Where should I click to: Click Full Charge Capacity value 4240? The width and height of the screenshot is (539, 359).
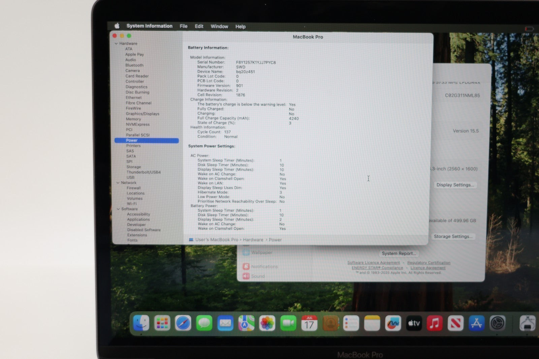click(294, 119)
